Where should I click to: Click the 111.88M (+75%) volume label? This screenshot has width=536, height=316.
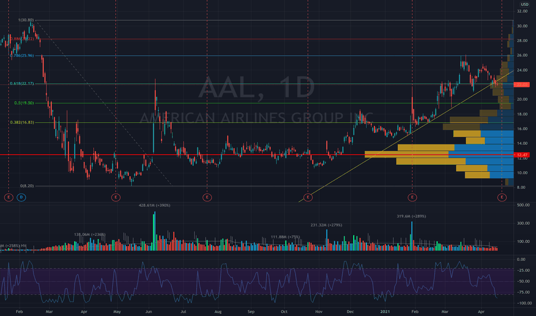285,237
